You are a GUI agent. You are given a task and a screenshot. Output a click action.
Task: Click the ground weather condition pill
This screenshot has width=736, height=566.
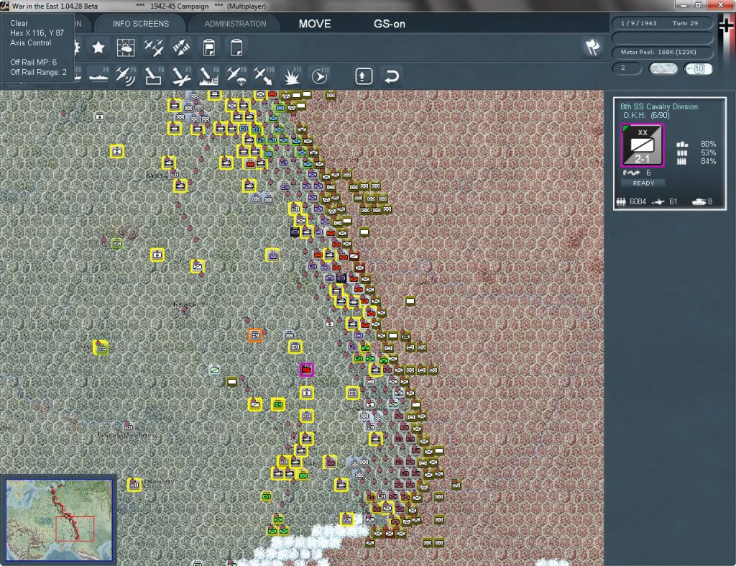point(663,68)
